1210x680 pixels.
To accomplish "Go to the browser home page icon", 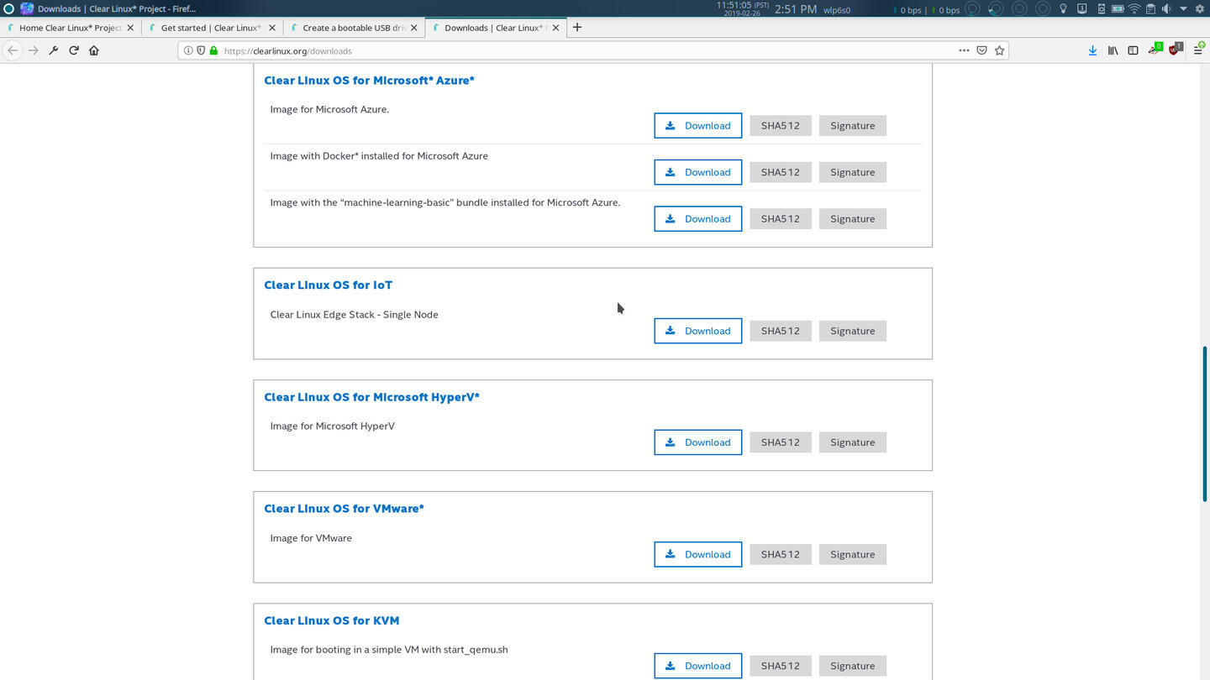I will tap(94, 50).
